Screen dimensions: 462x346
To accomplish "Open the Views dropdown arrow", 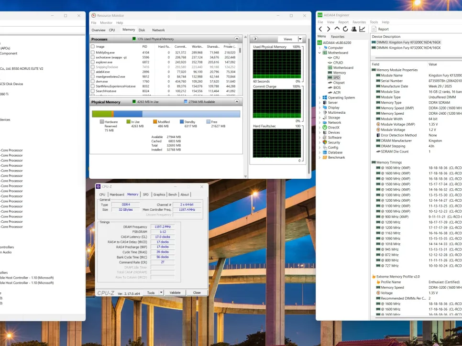I will [300, 39].
